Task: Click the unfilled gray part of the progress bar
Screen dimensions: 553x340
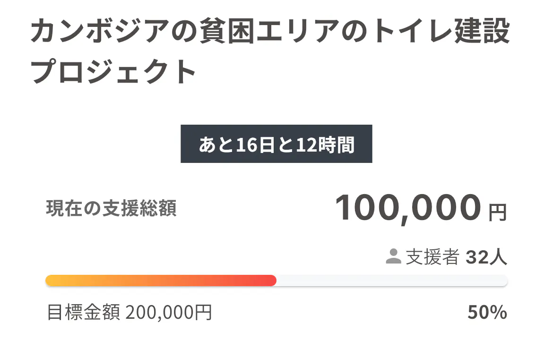Action: (x=392, y=280)
